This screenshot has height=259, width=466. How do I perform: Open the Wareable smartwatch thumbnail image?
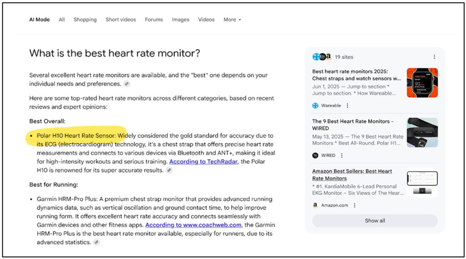422,83
